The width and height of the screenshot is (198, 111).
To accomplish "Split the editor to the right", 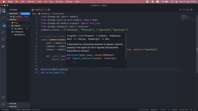I will click(191, 10).
